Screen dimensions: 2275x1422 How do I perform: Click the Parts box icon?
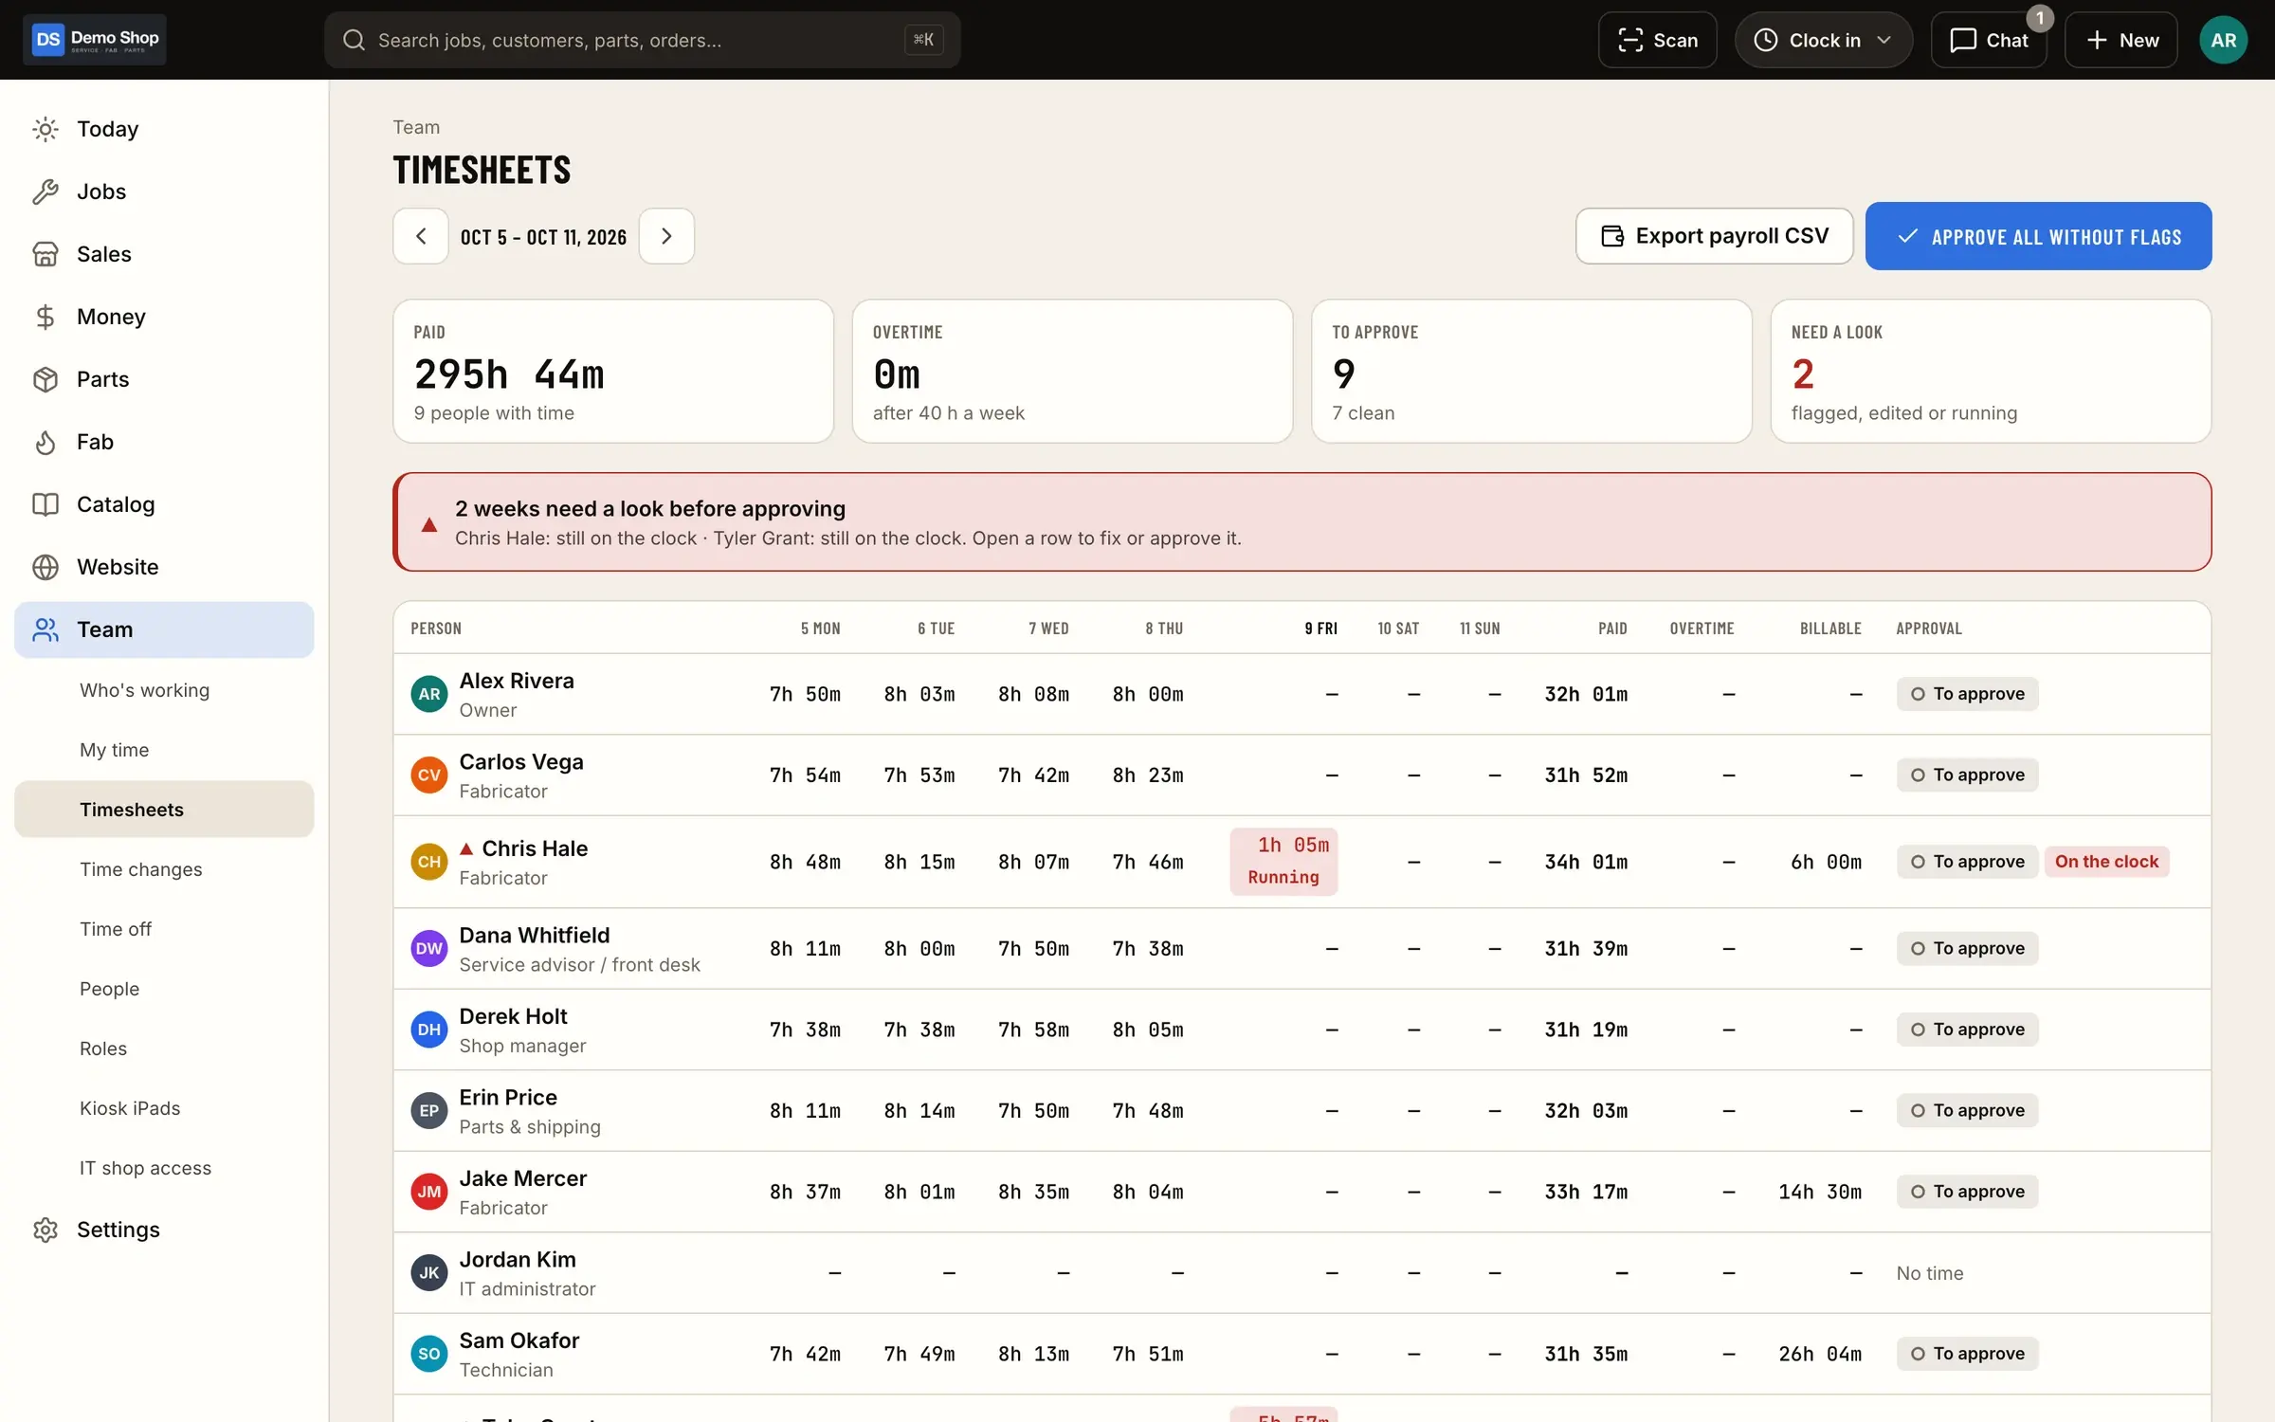(45, 379)
